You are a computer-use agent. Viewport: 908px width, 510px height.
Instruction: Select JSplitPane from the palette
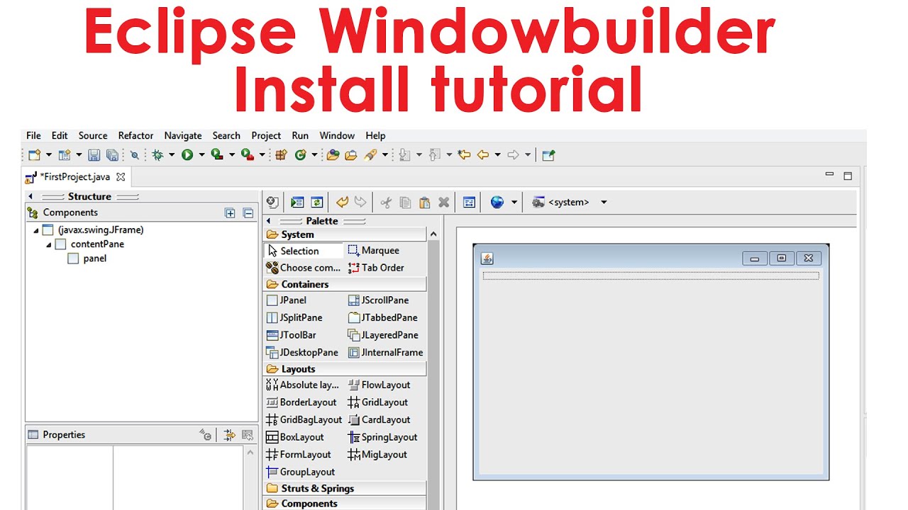pos(294,317)
